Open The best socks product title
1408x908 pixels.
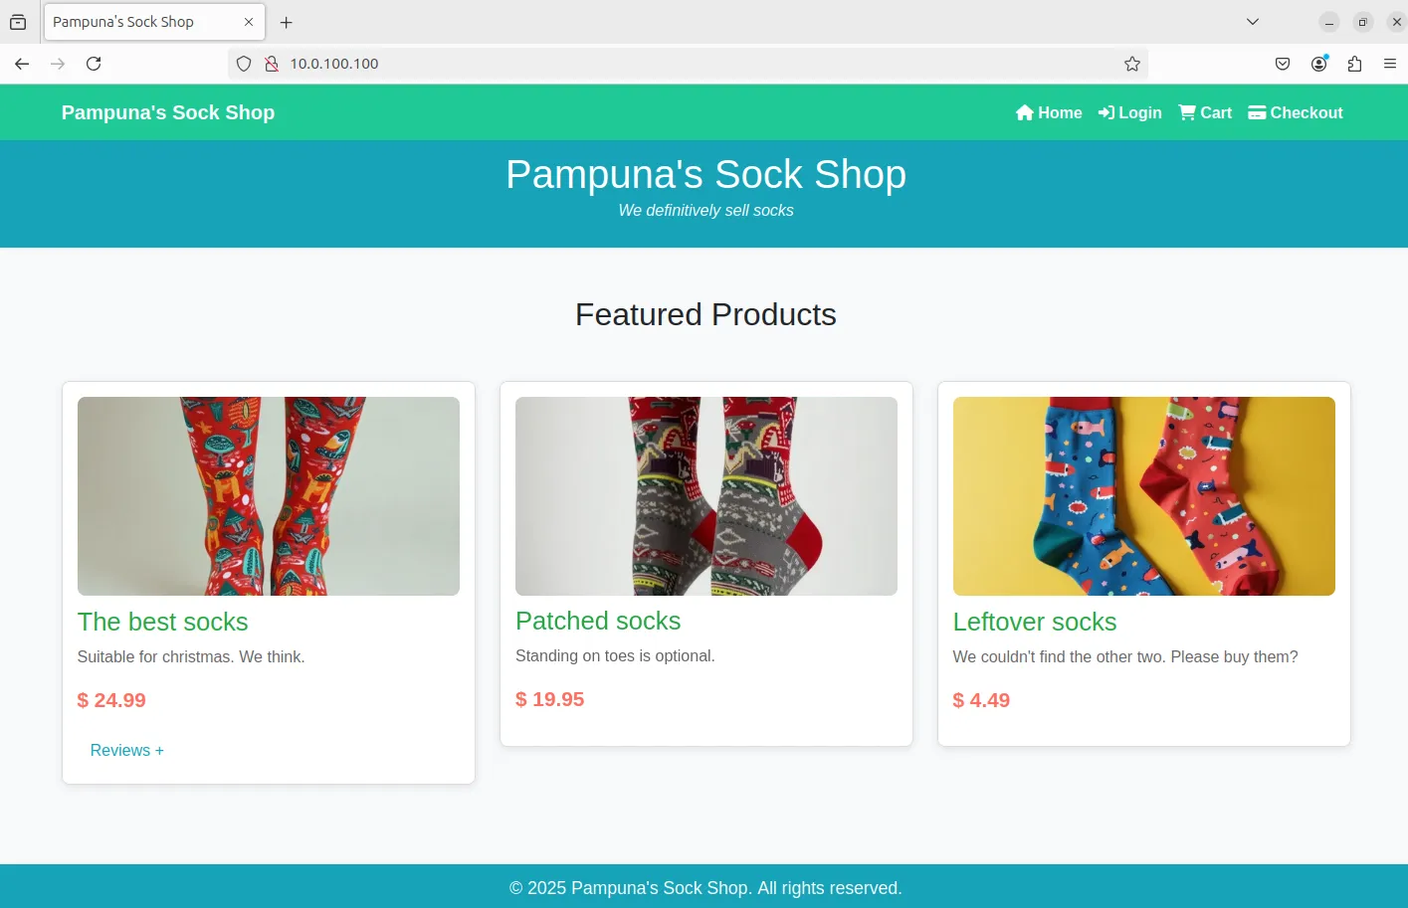[163, 622]
